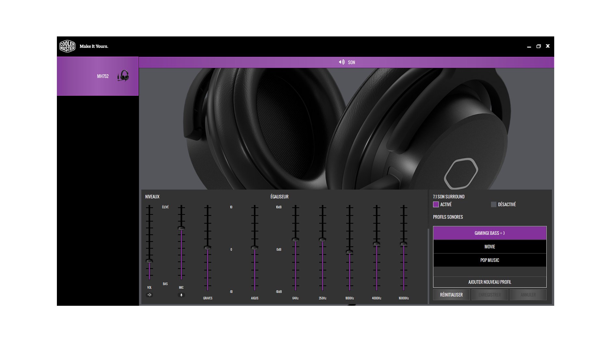The height and width of the screenshot is (337, 615).
Task: Restore the window using the maximize icon
Action: 539,46
